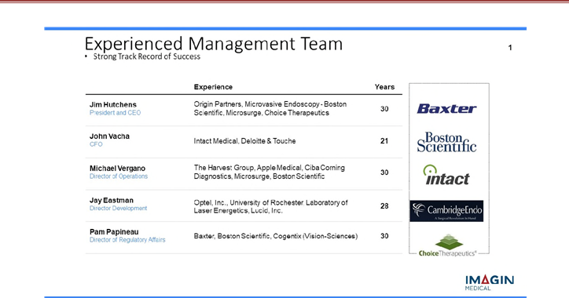Click the President and CEO title
This screenshot has height=298, width=569.
tap(115, 113)
